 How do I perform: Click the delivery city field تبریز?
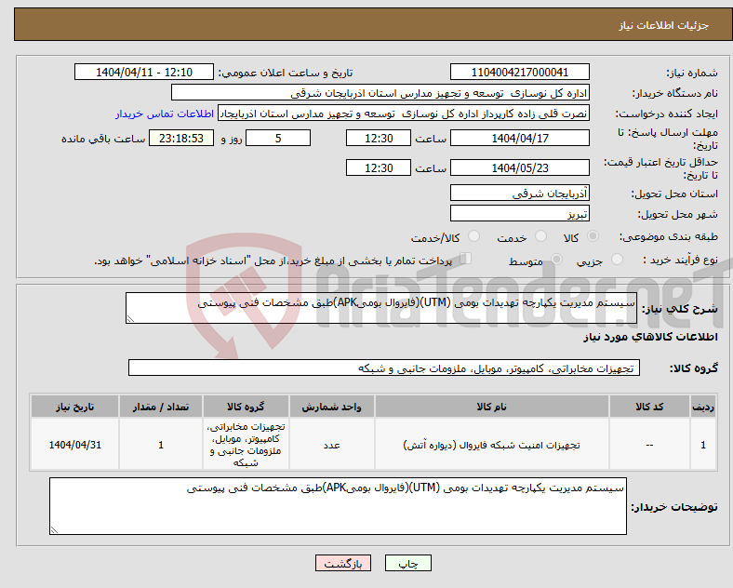519,214
